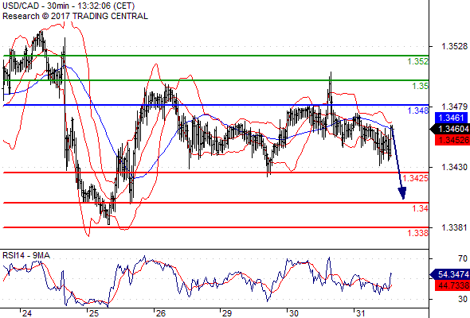Viewport: 470px width, 318px height.
Task: Select the date label 26 on time axis
Action: [x=160, y=313]
